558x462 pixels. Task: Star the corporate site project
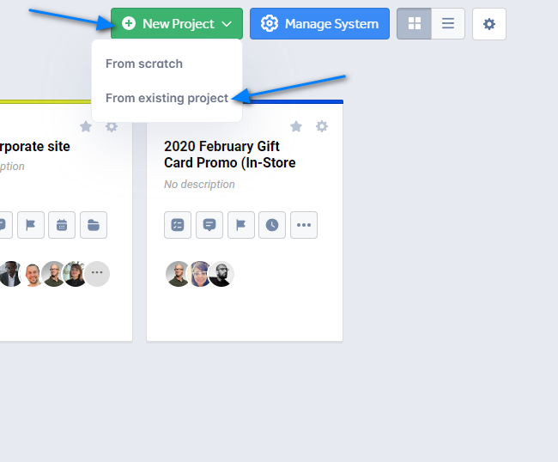[x=86, y=126]
